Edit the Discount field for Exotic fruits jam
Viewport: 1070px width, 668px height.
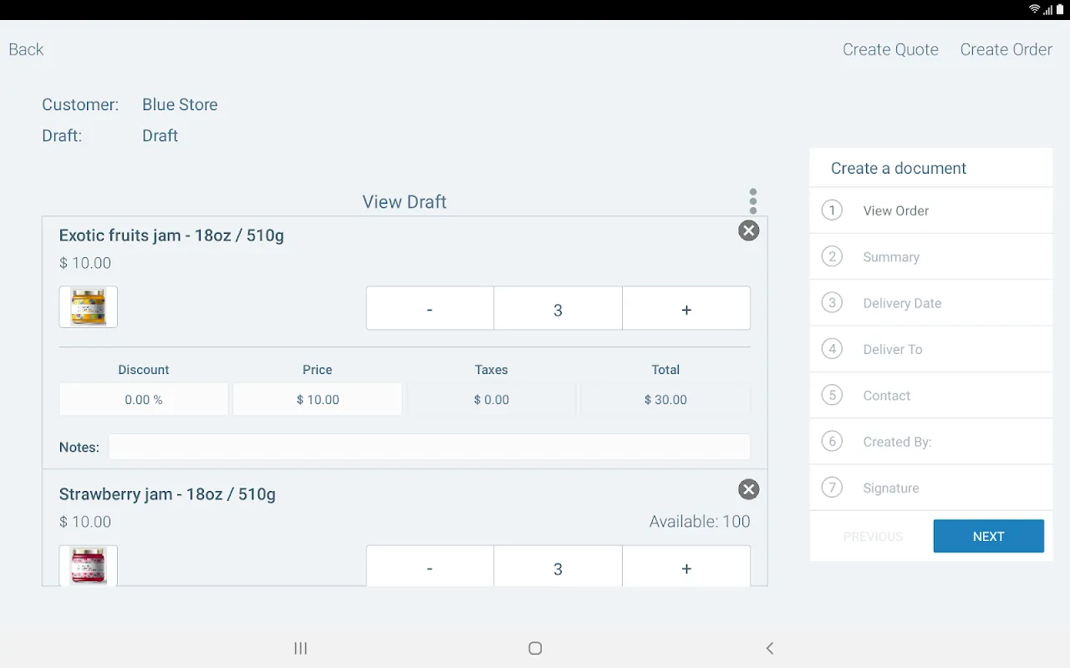click(x=144, y=399)
